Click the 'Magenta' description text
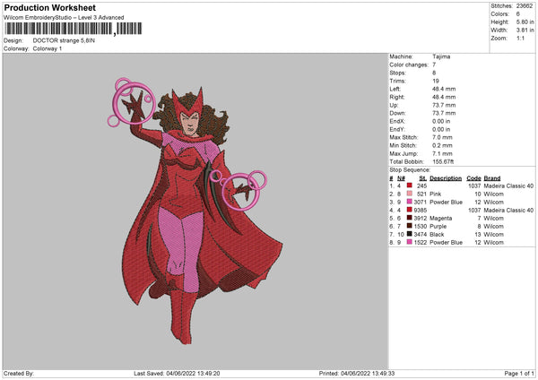The image size is (538, 380). [440, 218]
